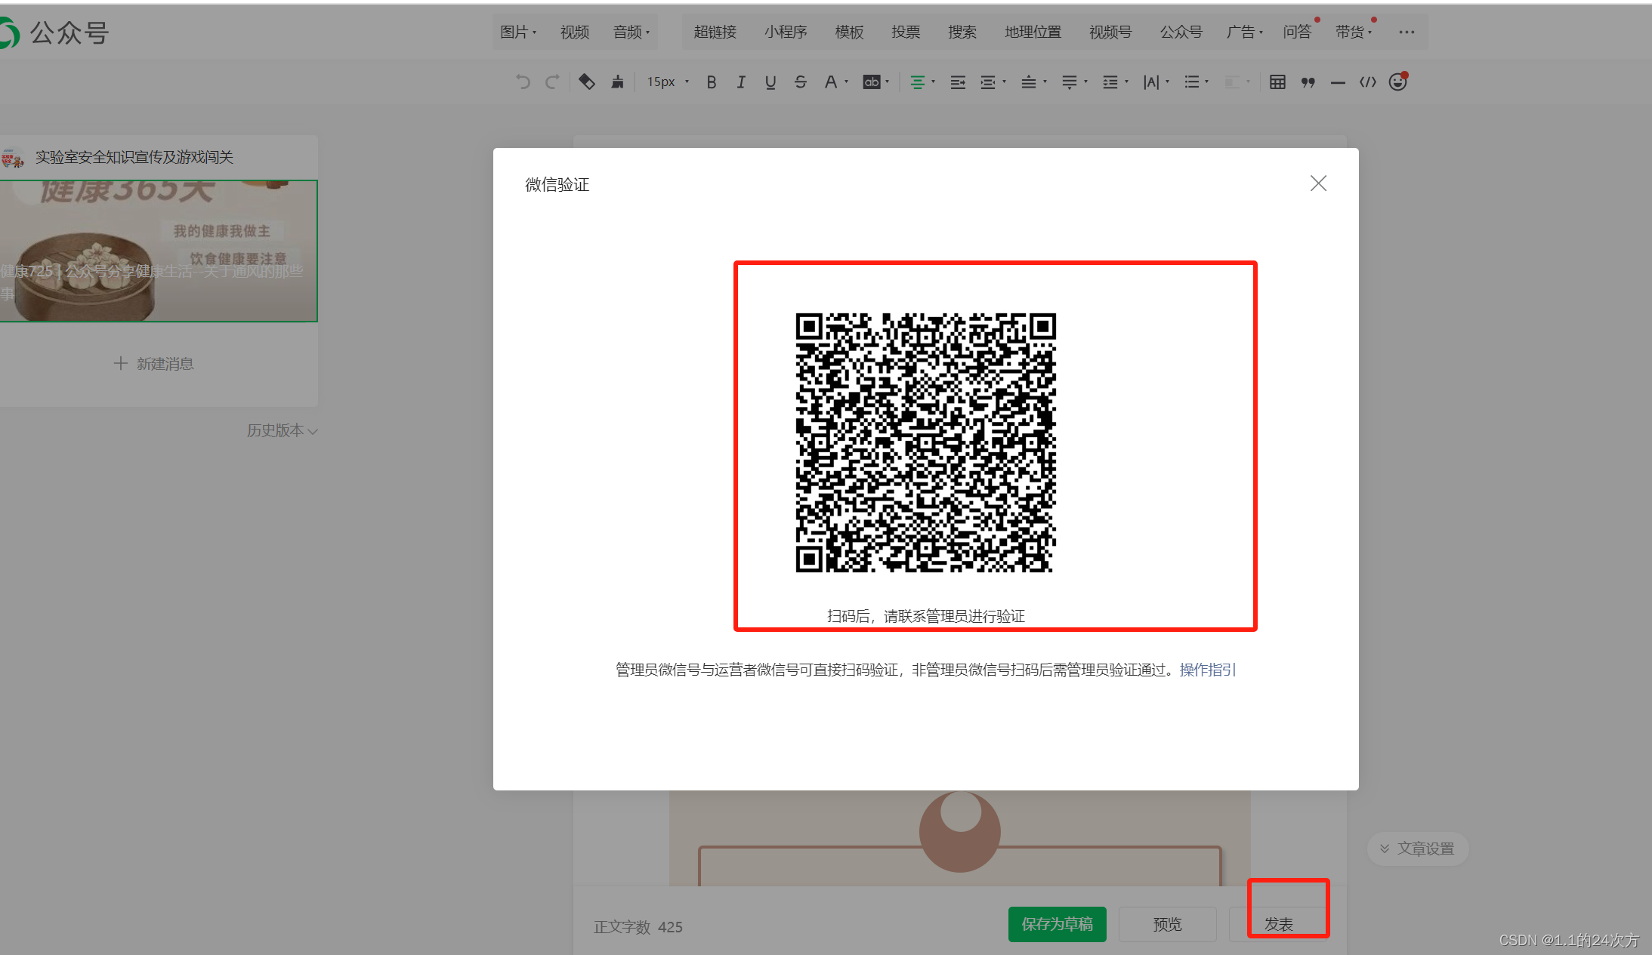Open the 操作指引 link

click(x=1207, y=670)
